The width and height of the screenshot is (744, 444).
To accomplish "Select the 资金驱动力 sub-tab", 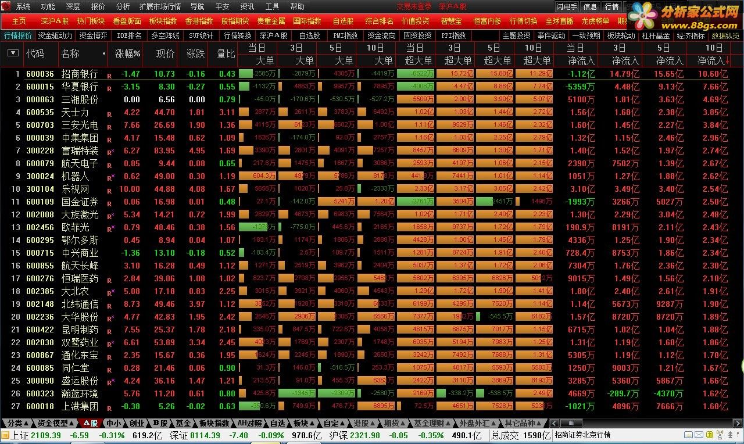I will [55, 35].
